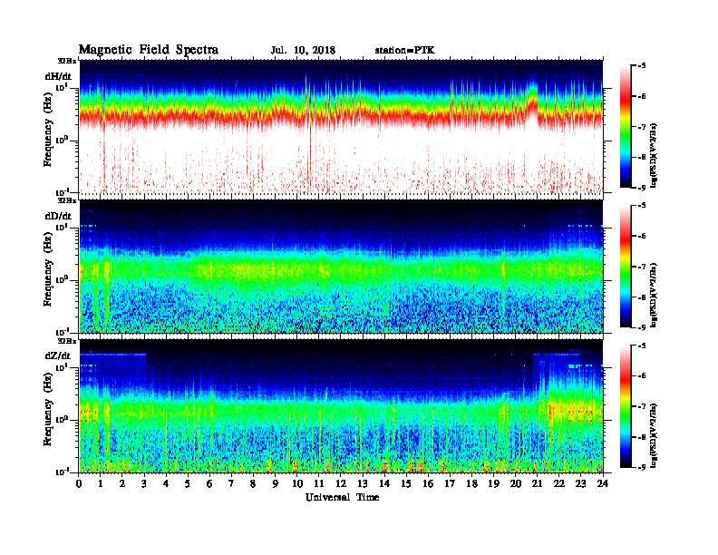Click the dH/dt color scale PSD unit label
This screenshot has width=718, height=555.
coord(655,155)
